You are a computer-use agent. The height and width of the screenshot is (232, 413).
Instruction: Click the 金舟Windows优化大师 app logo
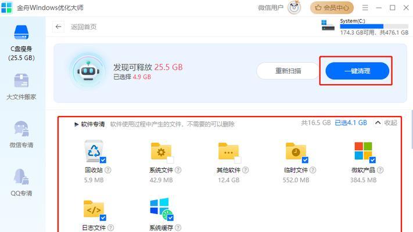pyautogui.click(x=6, y=8)
